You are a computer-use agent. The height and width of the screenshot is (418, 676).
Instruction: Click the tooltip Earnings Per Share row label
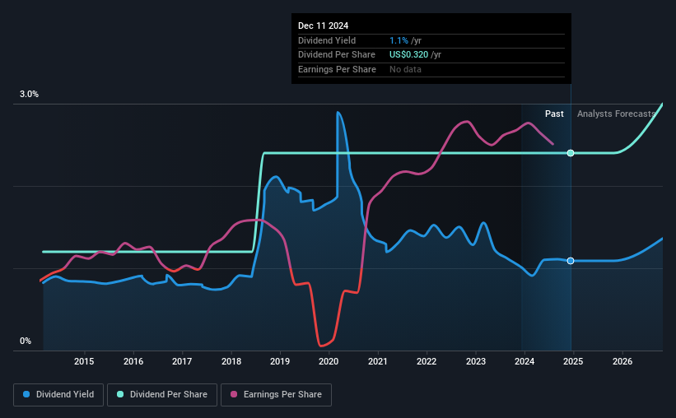pyautogui.click(x=337, y=69)
